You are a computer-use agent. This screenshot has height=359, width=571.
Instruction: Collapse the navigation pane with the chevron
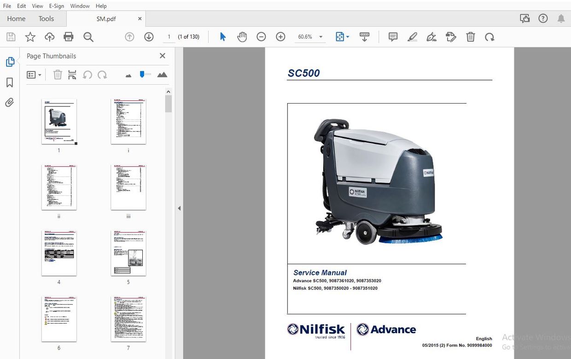pyautogui.click(x=179, y=208)
